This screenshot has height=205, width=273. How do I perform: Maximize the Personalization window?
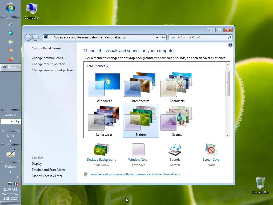pyautogui.click(x=219, y=30)
